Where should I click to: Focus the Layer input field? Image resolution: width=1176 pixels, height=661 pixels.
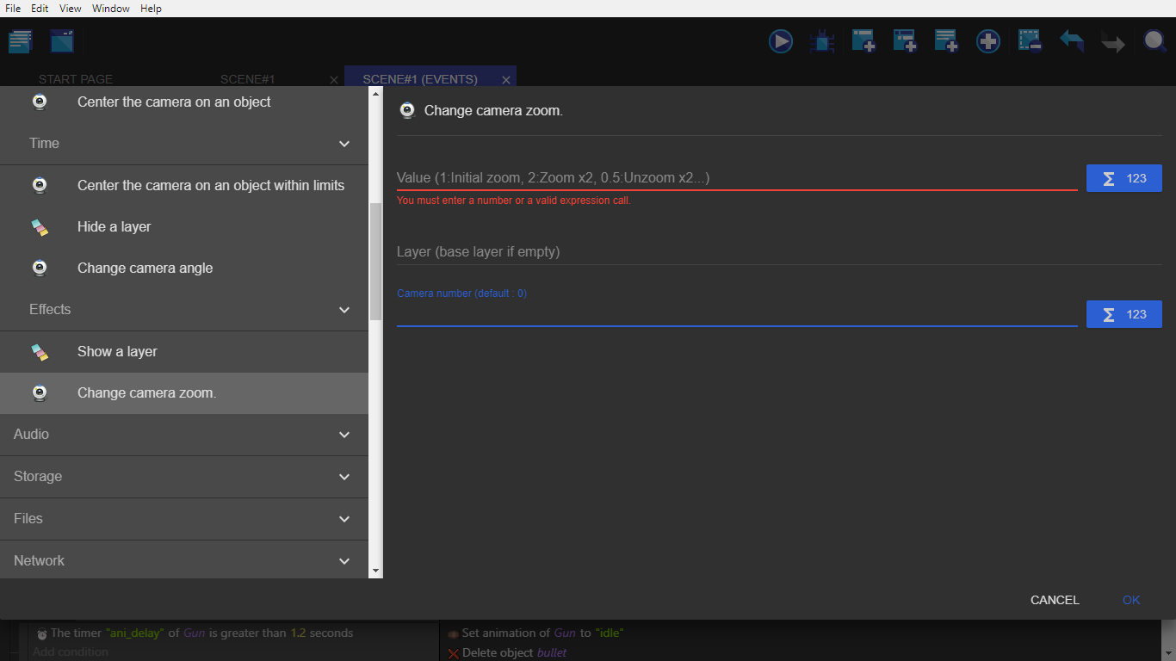tap(736, 252)
